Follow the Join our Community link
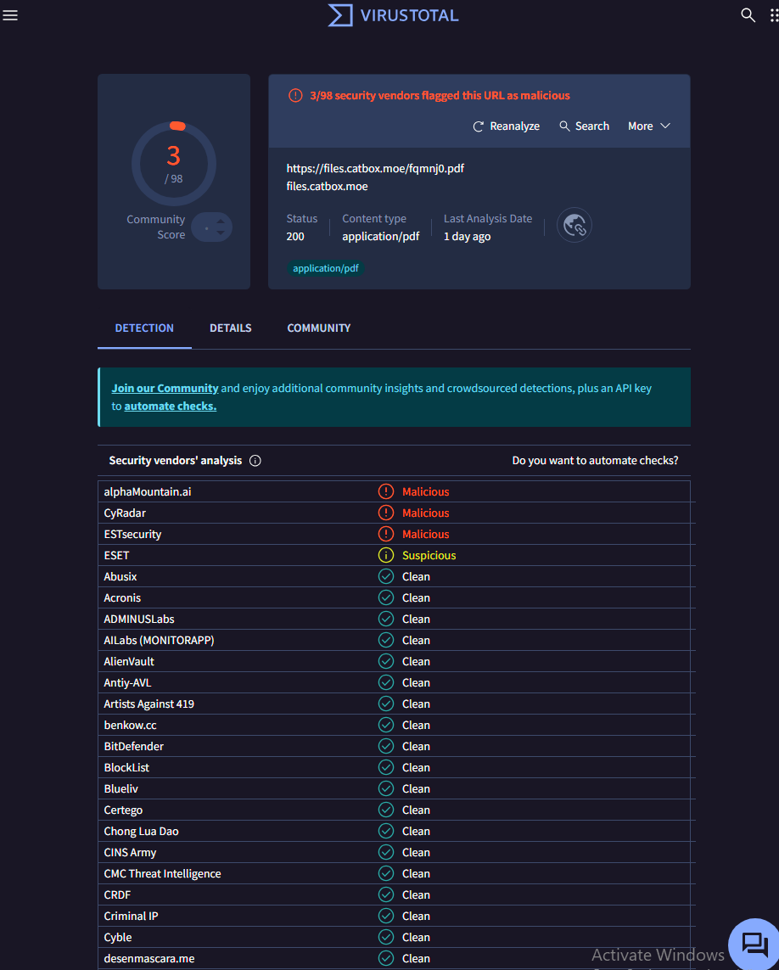Viewport: 779px width, 970px height. coord(165,389)
